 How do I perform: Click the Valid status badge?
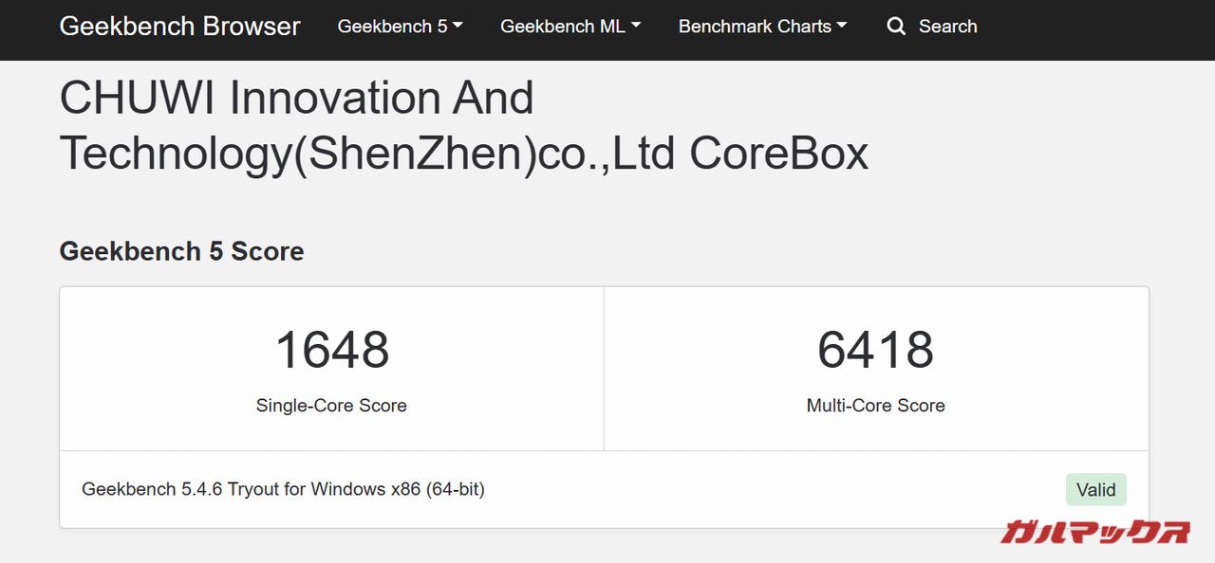pyautogui.click(x=1095, y=490)
